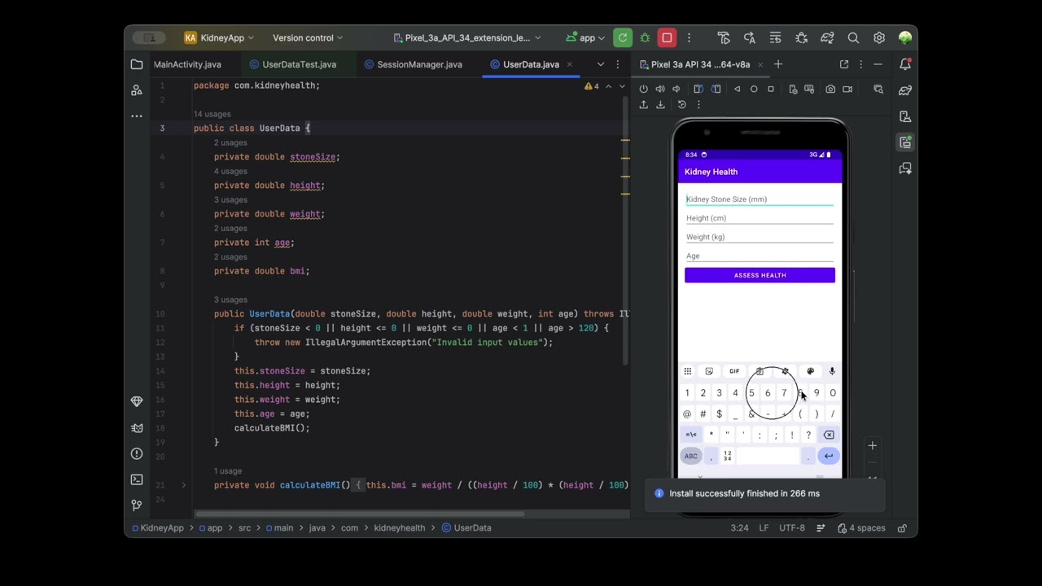Screen dimensions: 1042x586
Task: Open app run configuration dropdown
Action: (586, 37)
